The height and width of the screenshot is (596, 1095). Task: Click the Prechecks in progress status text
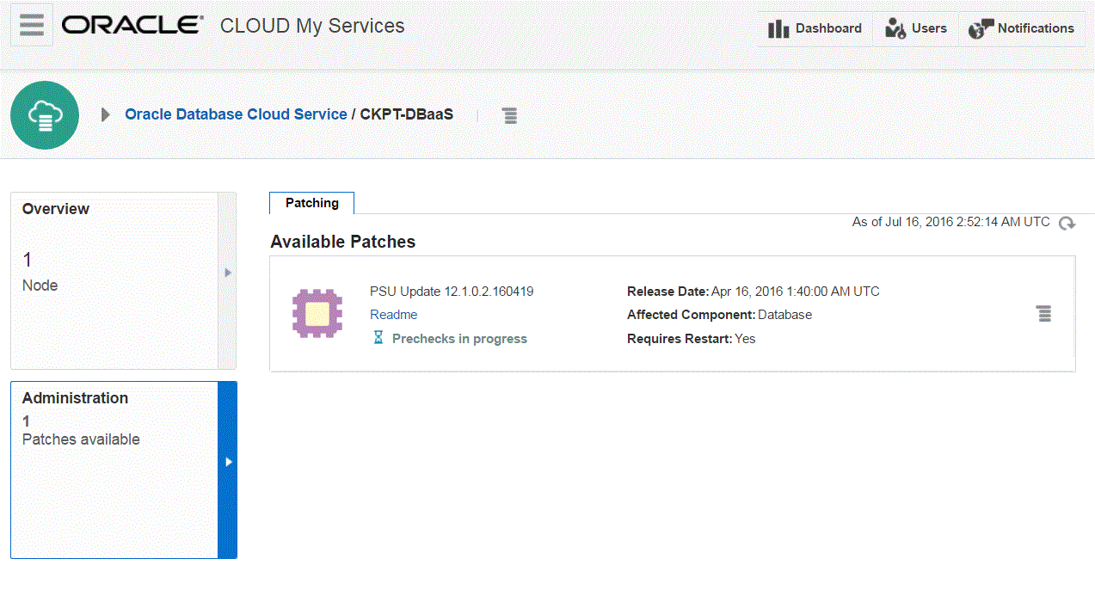click(459, 339)
